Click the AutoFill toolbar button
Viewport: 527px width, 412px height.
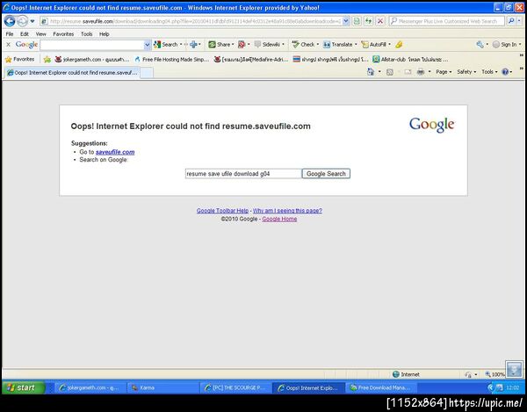coord(374,44)
